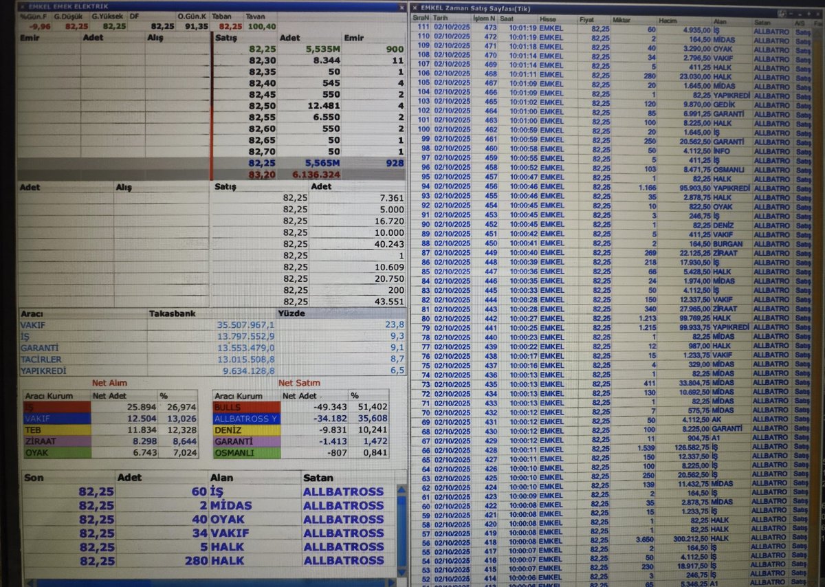Select the Net Alım percentage 26,974
The image size is (825, 587).
click(182, 408)
